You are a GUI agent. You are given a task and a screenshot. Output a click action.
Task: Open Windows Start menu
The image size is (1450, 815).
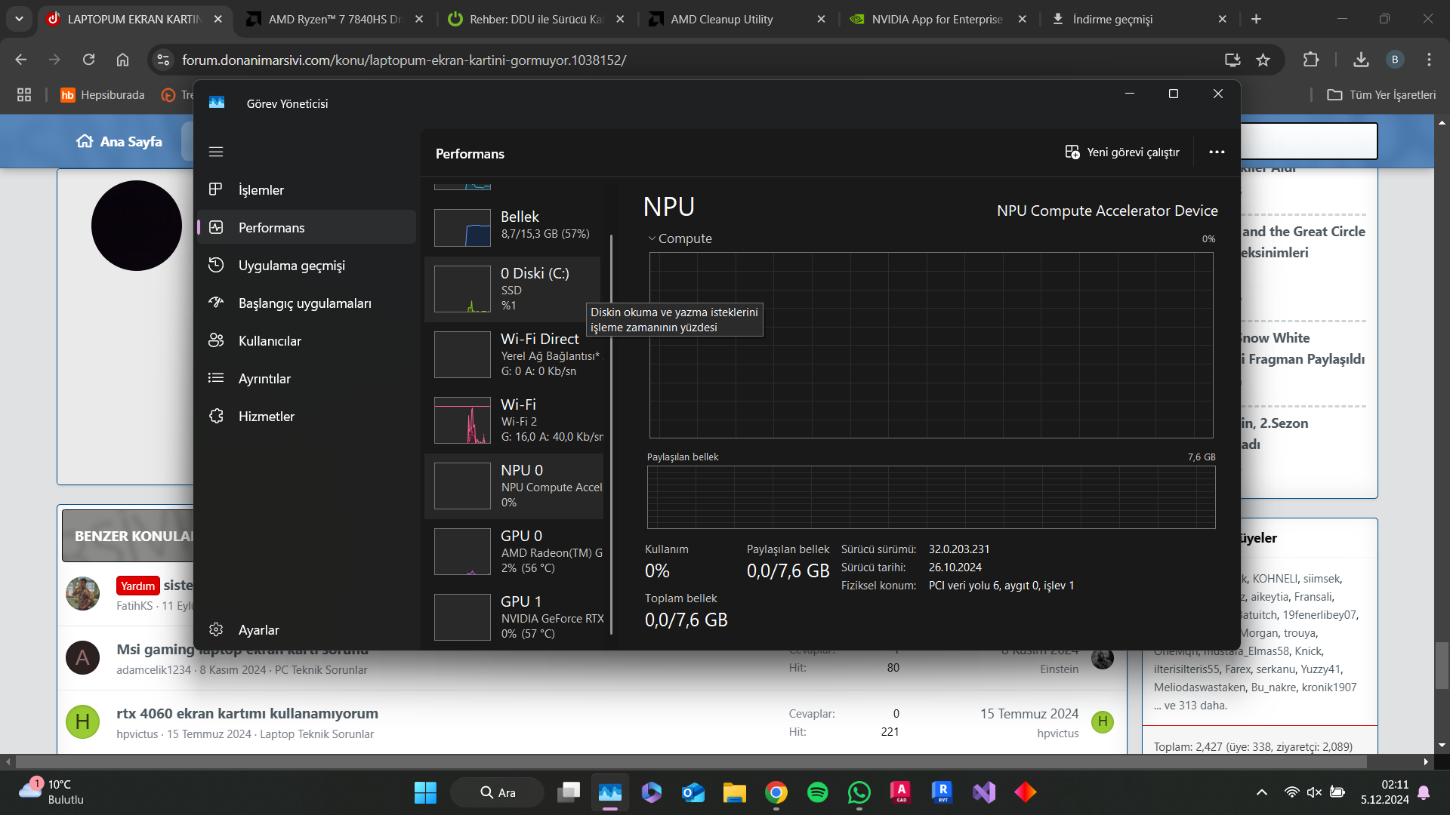point(425,792)
